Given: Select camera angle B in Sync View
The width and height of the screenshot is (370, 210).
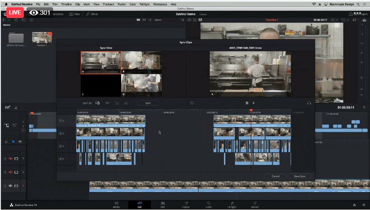Looking at the screenshot, I should click(x=142, y=62).
